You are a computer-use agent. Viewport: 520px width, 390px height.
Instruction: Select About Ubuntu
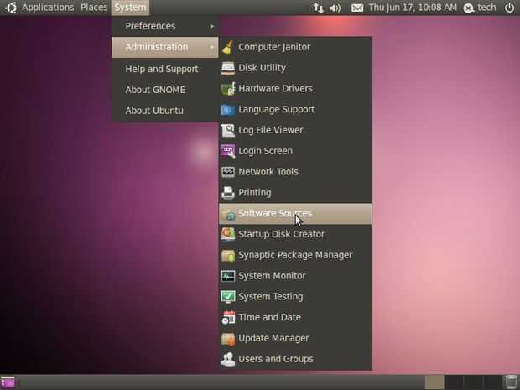[165, 111]
